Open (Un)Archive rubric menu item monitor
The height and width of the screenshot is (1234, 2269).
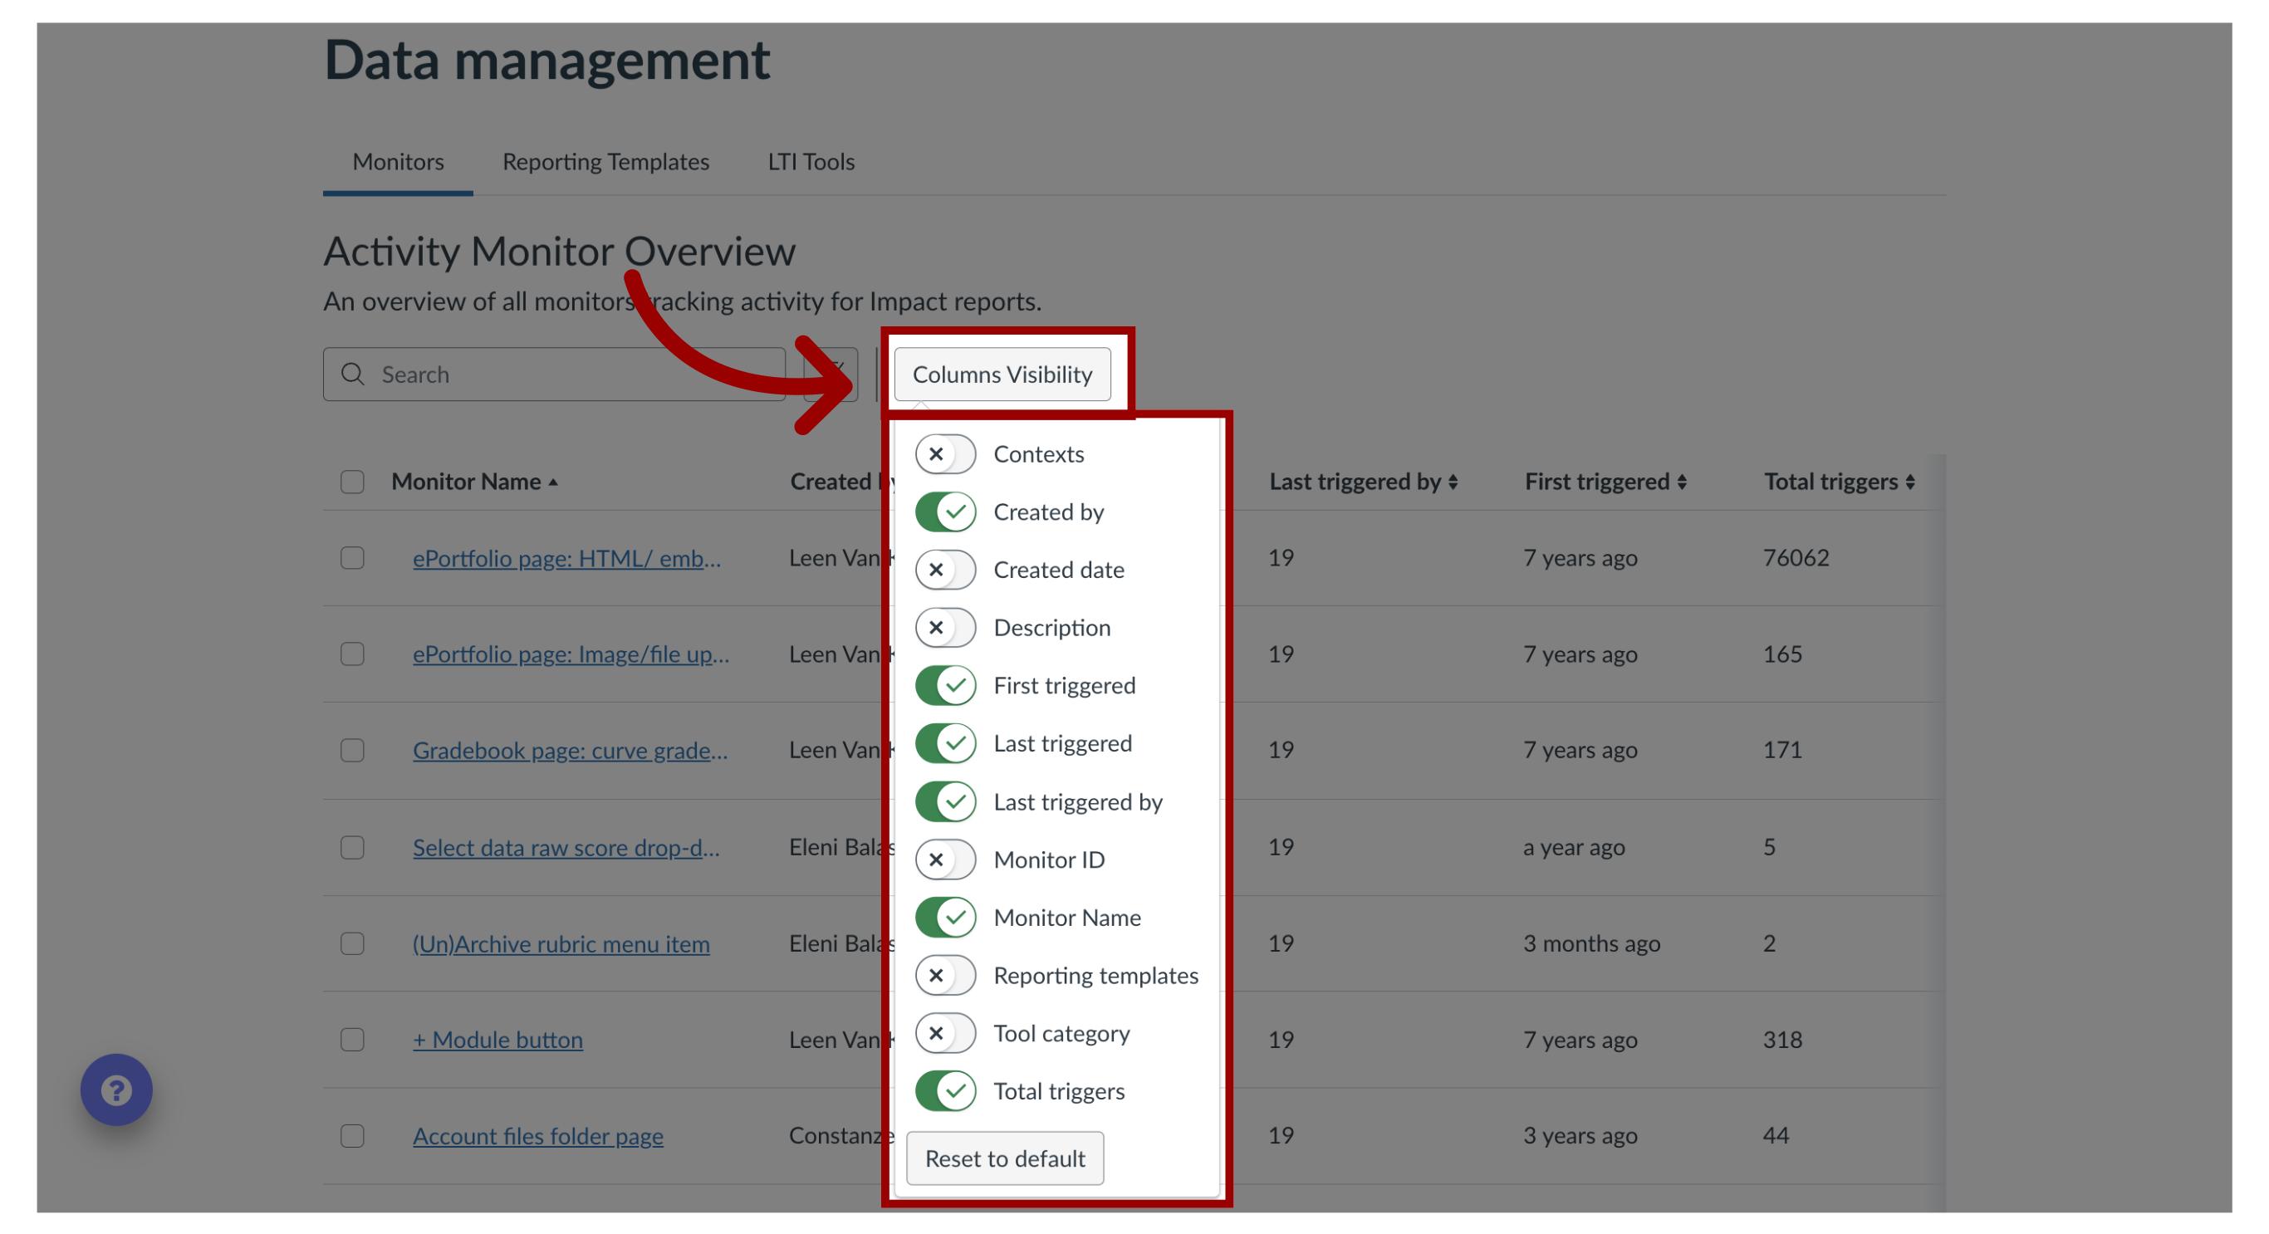coord(561,943)
